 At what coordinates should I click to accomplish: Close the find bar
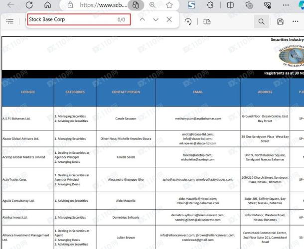[x=169, y=19]
